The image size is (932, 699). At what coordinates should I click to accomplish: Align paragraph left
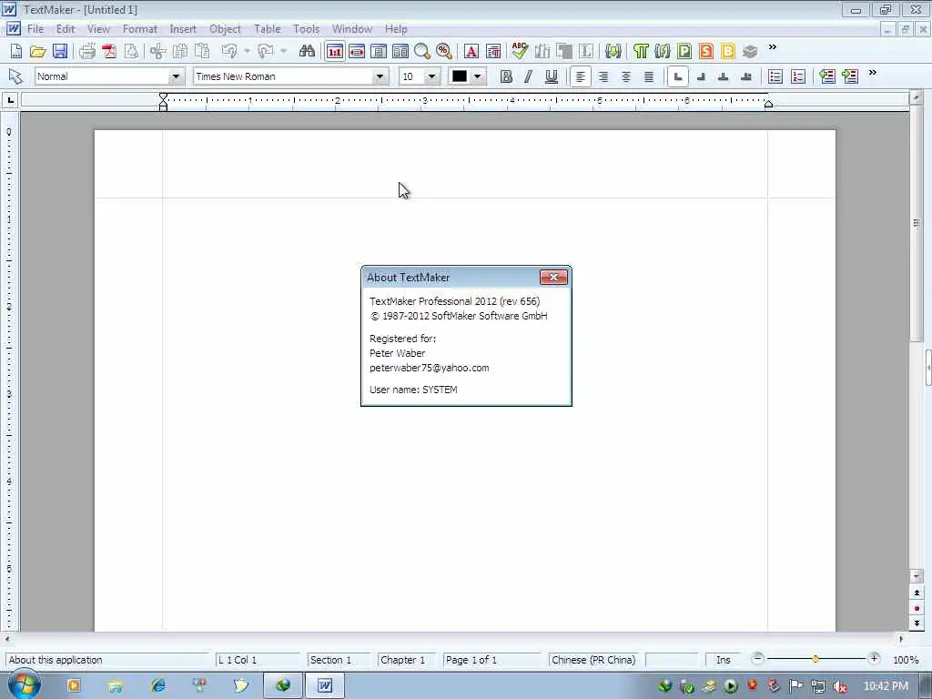click(x=580, y=76)
